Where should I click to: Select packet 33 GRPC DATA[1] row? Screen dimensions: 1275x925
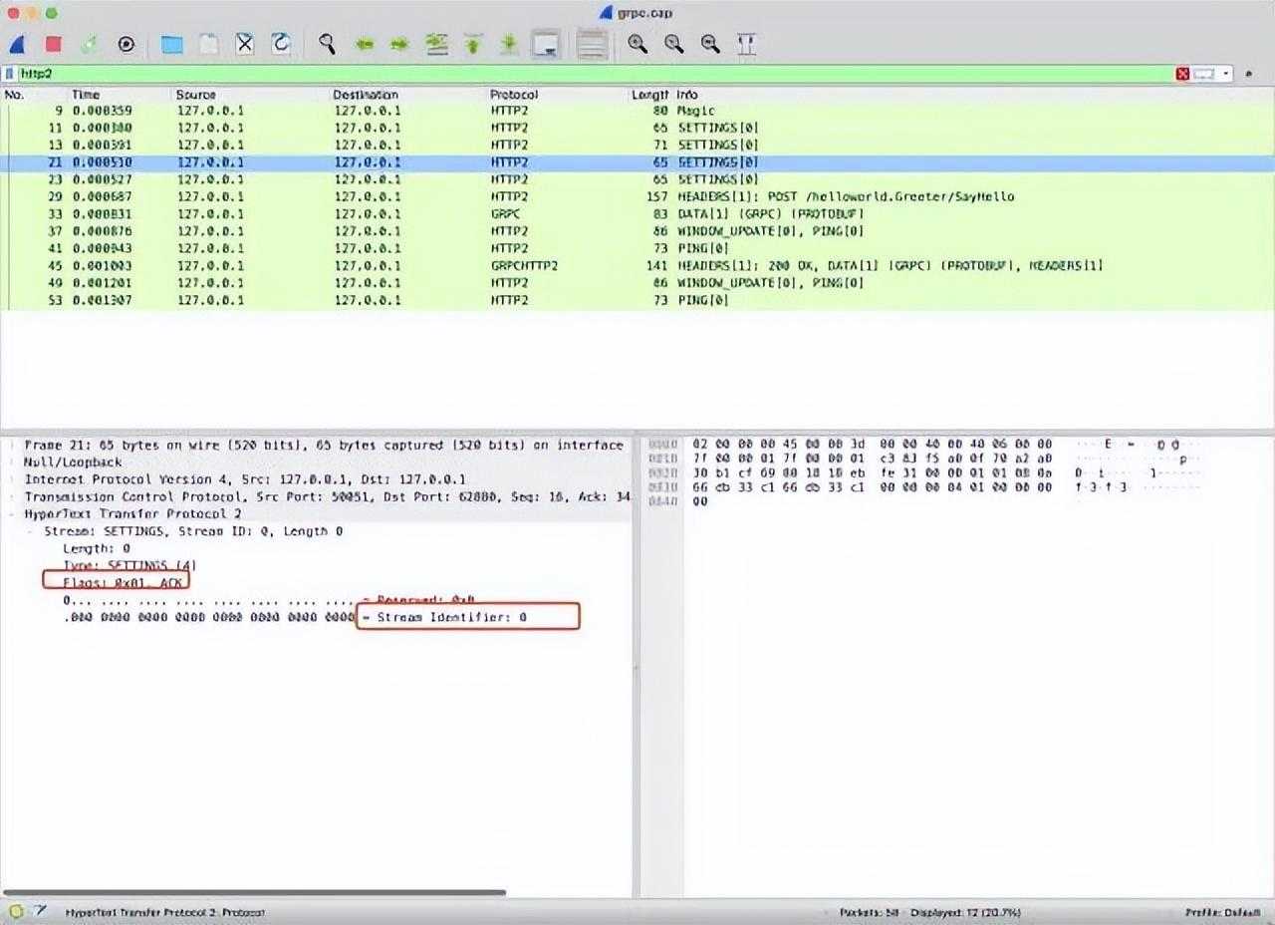point(637,213)
